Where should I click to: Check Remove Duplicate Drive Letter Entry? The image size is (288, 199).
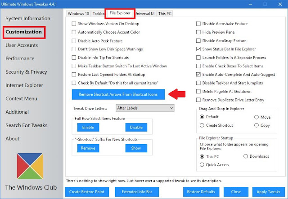click(x=198, y=100)
